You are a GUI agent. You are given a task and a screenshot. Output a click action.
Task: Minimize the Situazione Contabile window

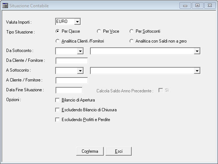(185, 5)
